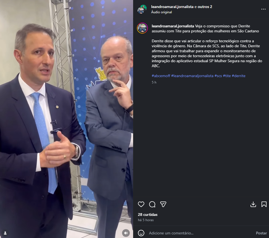Expand the 'outros 2' collaborators list
269x238 pixels.
click(x=205, y=7)
